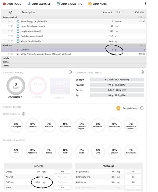The height and width of the screenshot is (192, 158).
Task: Expand the Dinner diary group
Action: point(74,62)
